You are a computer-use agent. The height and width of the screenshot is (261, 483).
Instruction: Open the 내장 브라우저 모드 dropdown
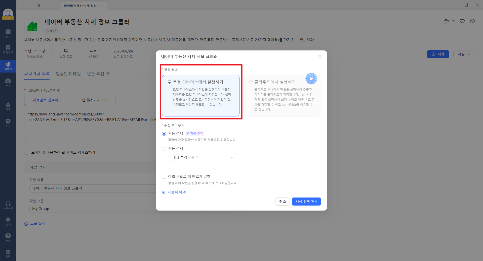(x=203, y=157)
